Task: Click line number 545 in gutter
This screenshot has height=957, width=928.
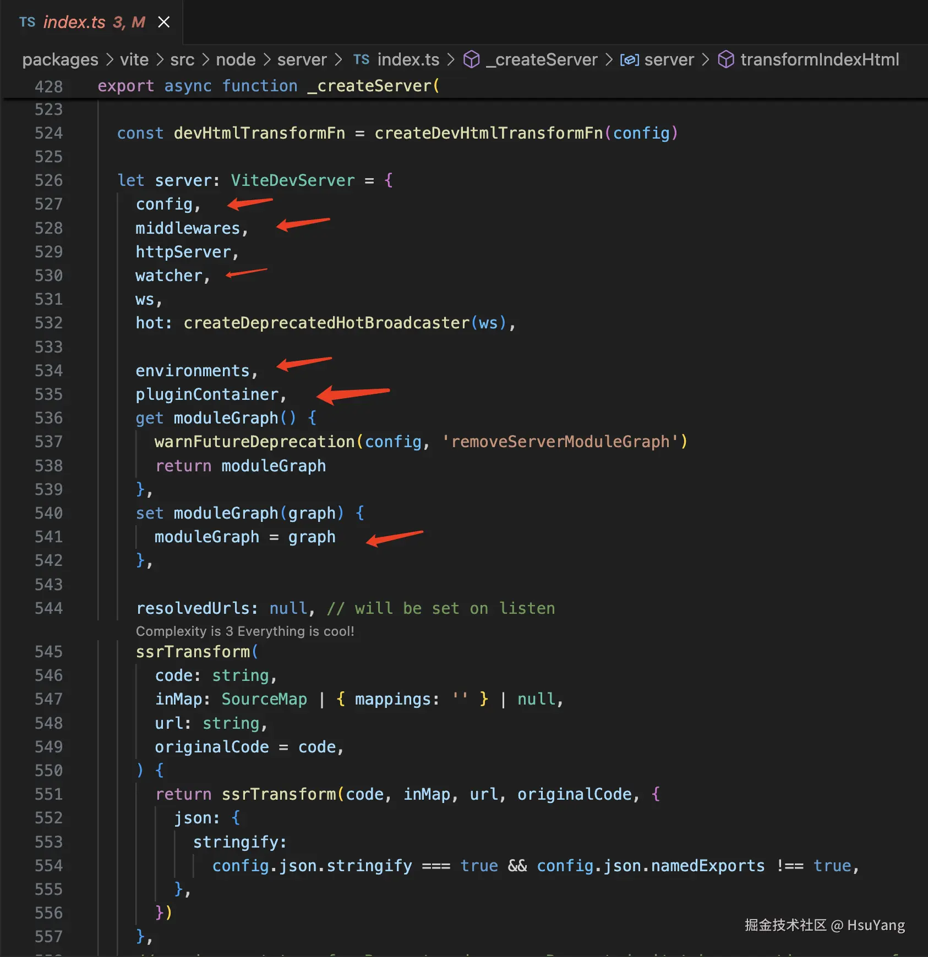Action: (48, 652)
